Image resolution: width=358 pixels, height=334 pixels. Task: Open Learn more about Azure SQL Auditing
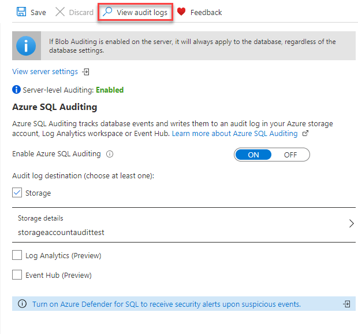(234, 134)
